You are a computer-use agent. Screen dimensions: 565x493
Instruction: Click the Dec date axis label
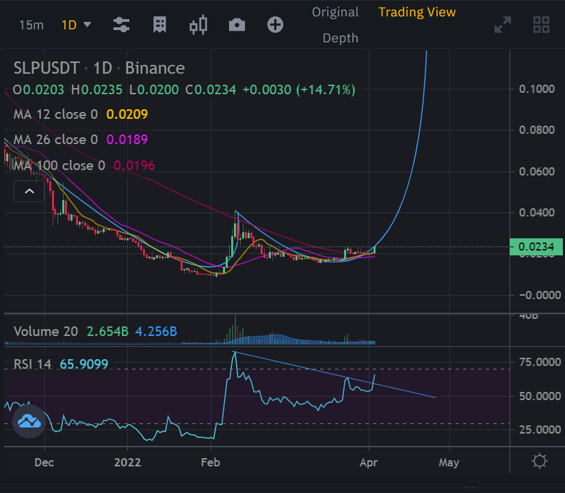pyautogui.click(x=44, y=462)
